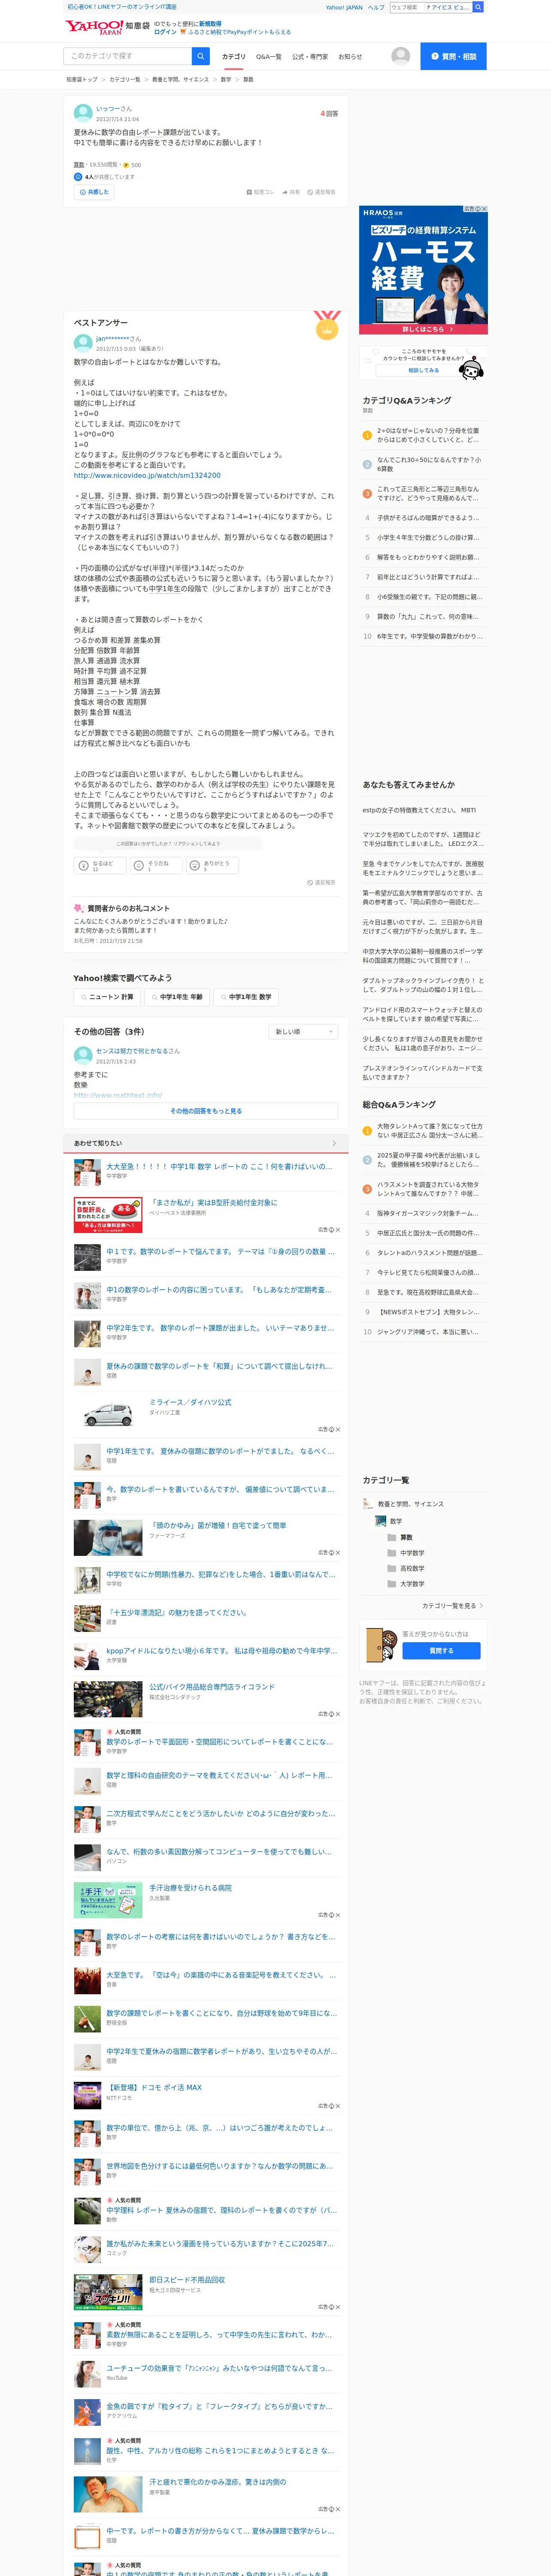Click カテゴリ一覧 breadcrumb
The width and height of the screenshot is (551, 2576).
click(125, 79)
